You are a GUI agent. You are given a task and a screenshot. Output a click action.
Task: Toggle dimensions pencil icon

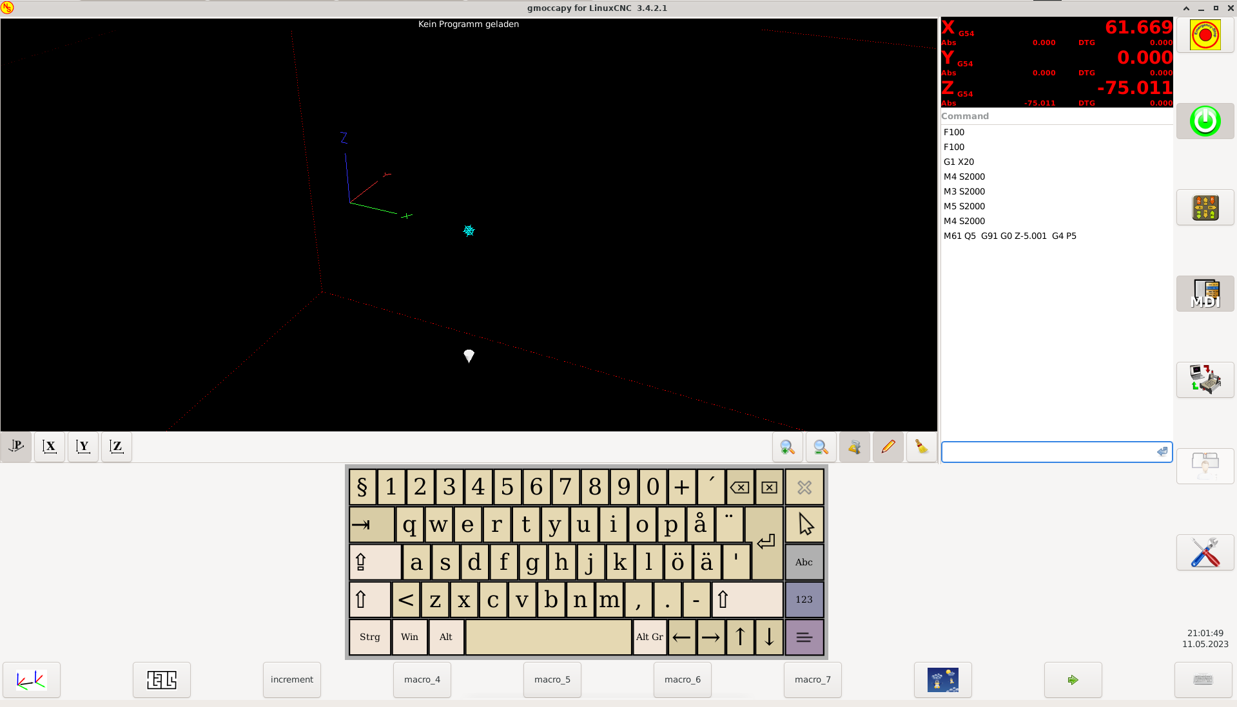(x=888, y=447)
